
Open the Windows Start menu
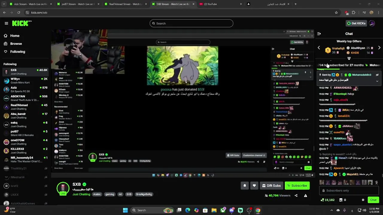125,210
